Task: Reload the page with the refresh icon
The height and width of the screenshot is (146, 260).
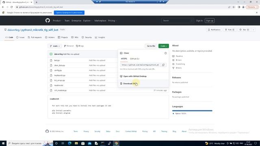Action: [12, 7]
